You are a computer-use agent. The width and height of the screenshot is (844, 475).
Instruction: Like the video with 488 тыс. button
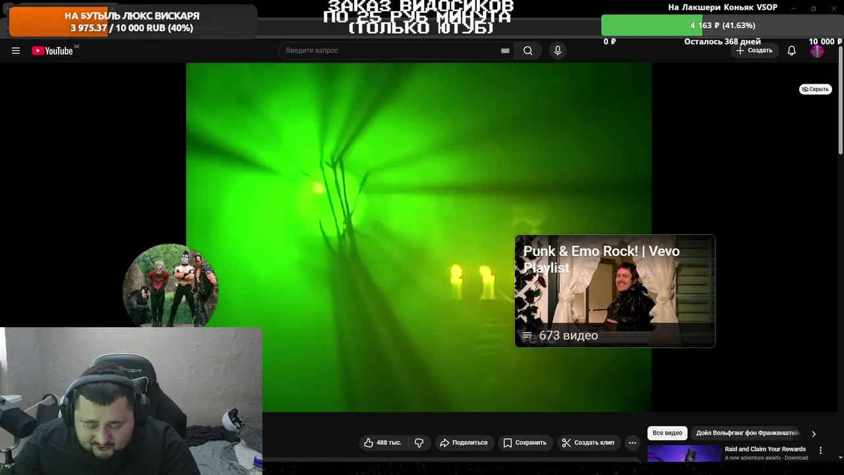(x=382, y=443)
